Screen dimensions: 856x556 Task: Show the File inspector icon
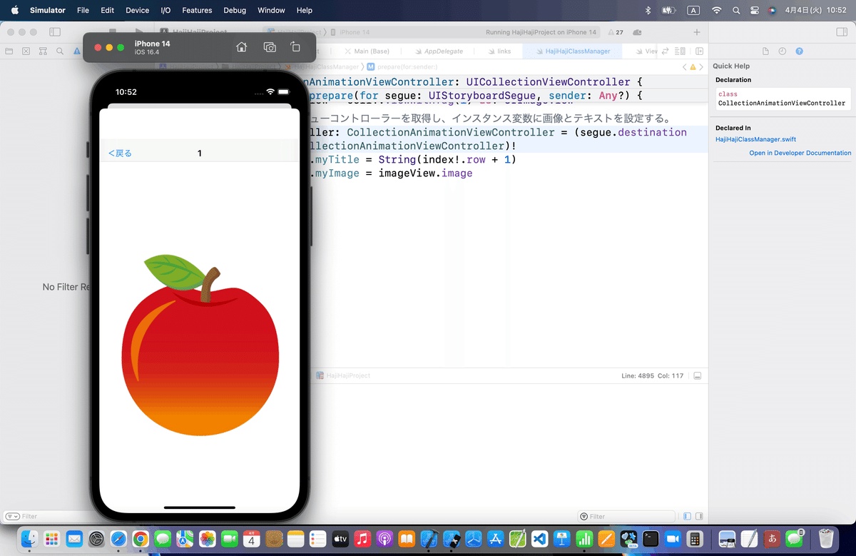[765, 51]
